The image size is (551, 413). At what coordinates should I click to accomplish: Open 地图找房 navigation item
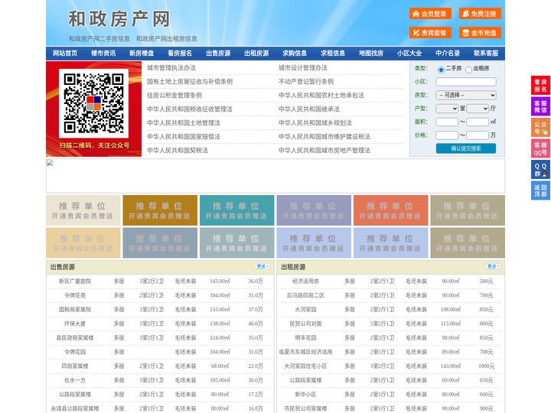pyautogui.click(x=371, y=54)
